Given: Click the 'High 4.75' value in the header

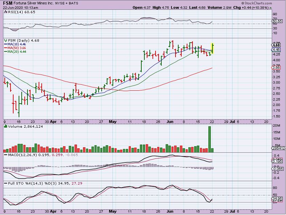Looking at the screenshot, I should point(161,8).
